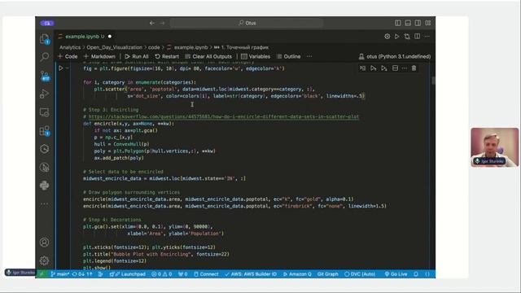Image resolution: width=521 pixels, height=293 pixels.
Task: Open the Explorer view in activity bar
Action: [45, 39]
